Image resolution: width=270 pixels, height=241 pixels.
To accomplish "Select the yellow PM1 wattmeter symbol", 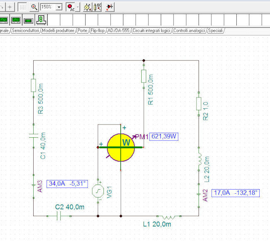I will click(x=120, y=147).
